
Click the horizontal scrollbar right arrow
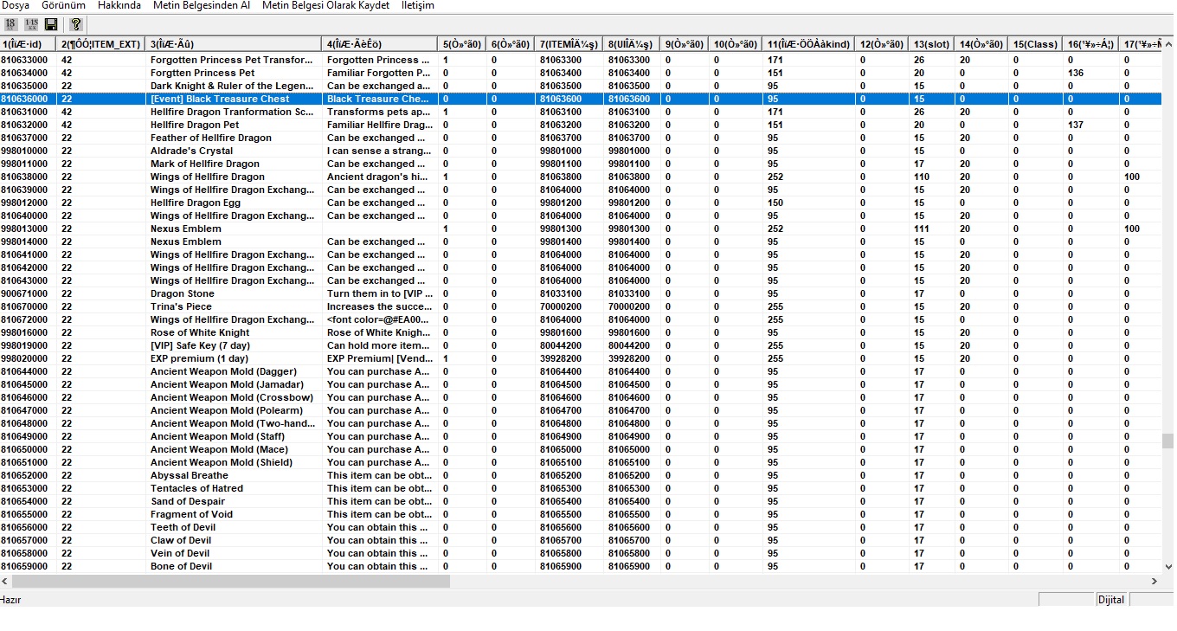(x=1154, y=582)
